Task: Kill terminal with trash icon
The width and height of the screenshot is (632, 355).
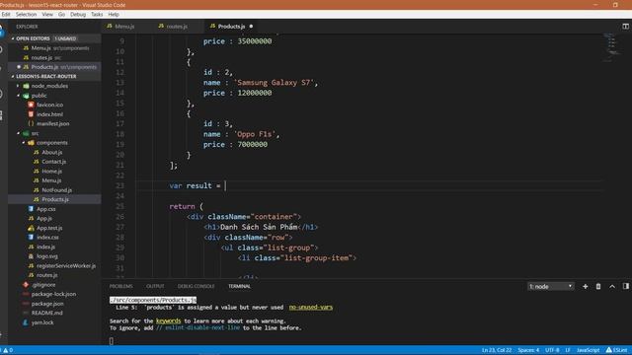Action: pyautogui.click(x=598, y=286)
